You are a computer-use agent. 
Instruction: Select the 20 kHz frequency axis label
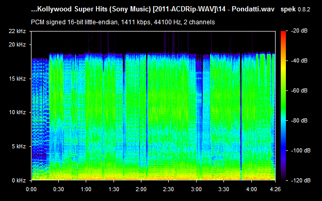(x=17, y=44)
